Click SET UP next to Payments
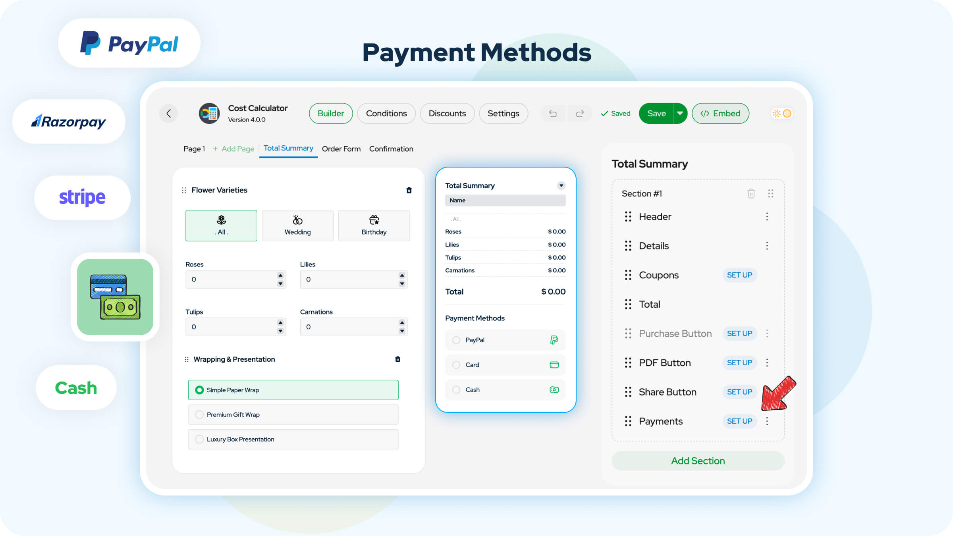This screenshot has width=953, height=536. [739, 421]
